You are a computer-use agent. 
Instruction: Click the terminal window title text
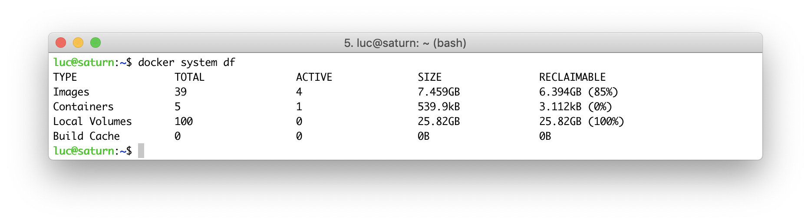[x=405, y=43]
